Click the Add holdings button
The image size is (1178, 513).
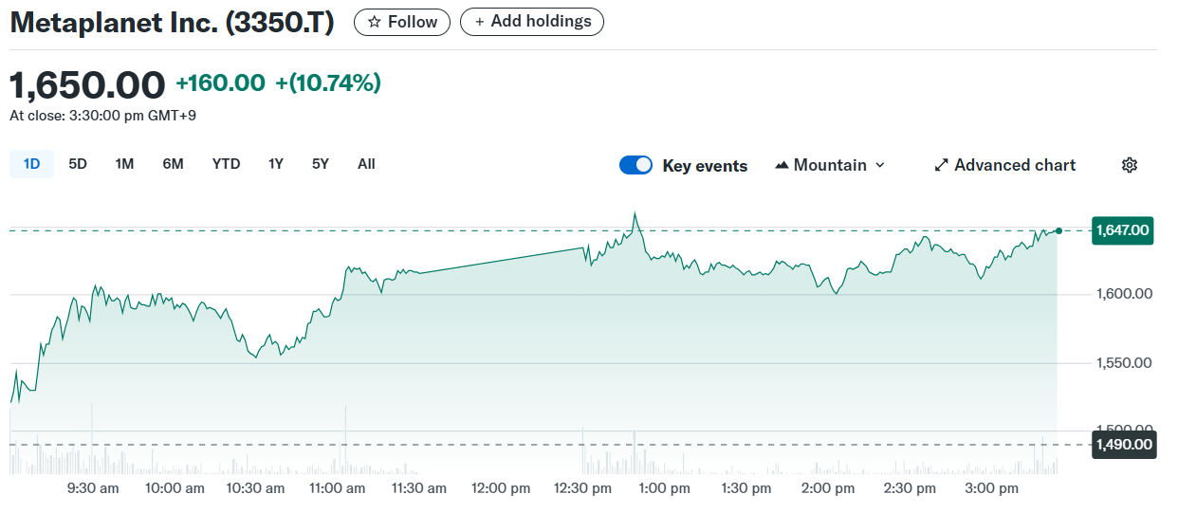point(532,22)
